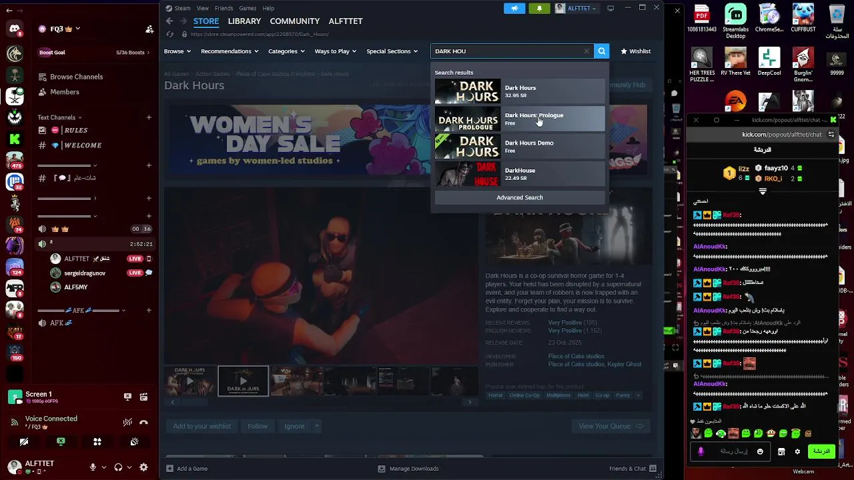Open the Friends menu
This screenshot has height=480, width=854.
[x=224, y=8]
